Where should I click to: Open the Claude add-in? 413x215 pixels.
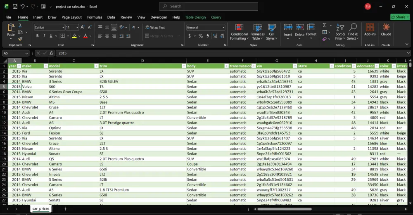[386, 29]
